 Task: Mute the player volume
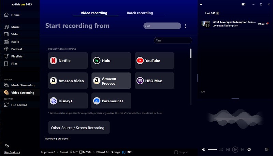(x=203, y=150)
